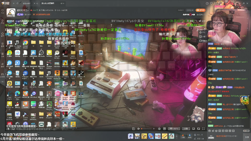
Task: Open viewing history clock icon
Action: [x=207, y=3]
